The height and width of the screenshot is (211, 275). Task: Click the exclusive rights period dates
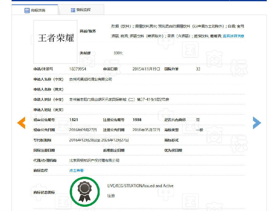point(99,140)
